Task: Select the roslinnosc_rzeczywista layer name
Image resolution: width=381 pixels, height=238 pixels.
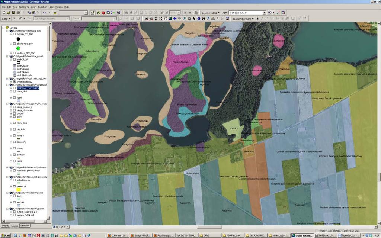Action: (28, 88)
